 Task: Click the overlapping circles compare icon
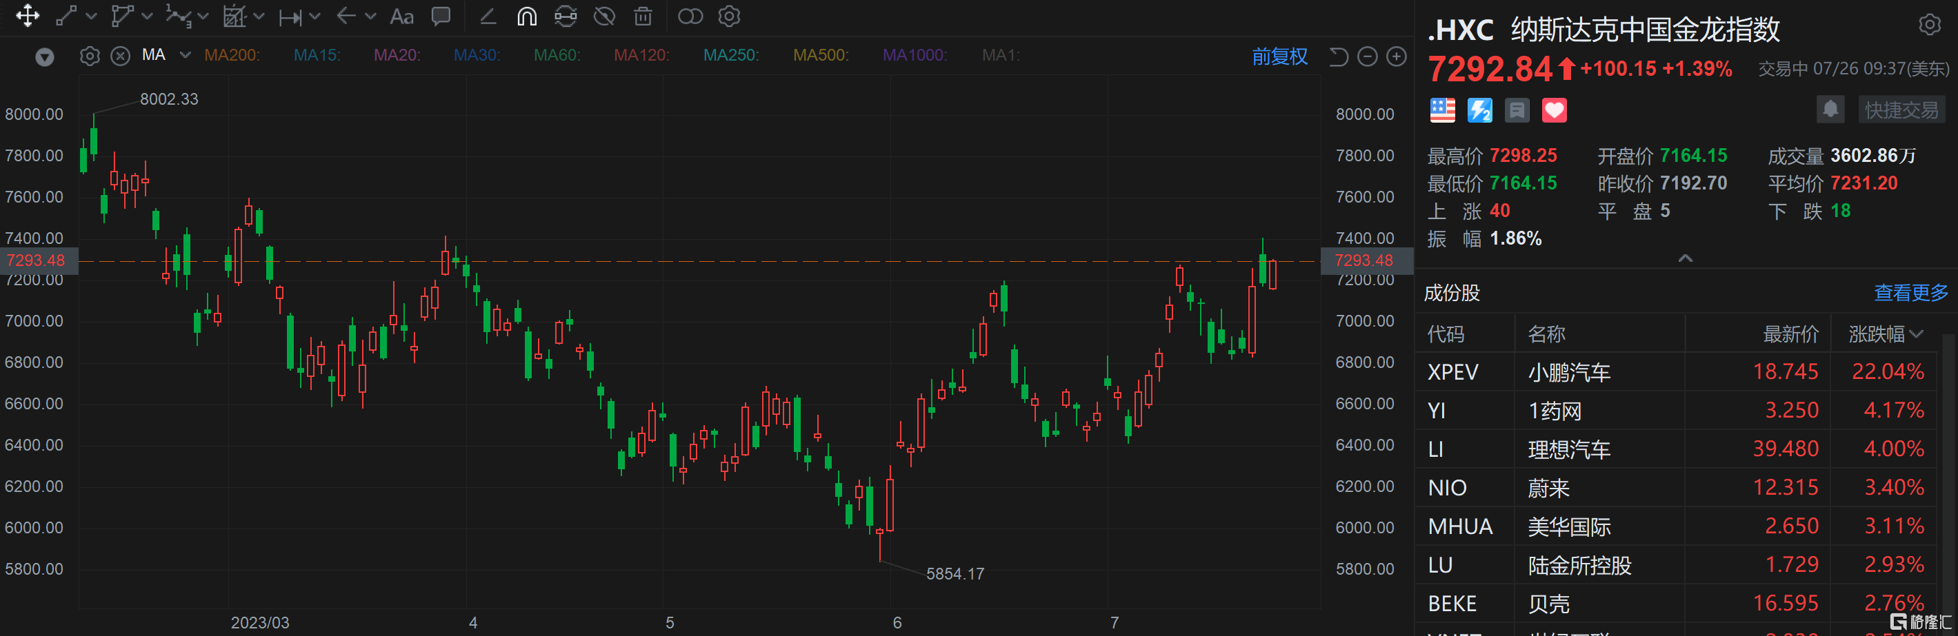click(690, 16)
